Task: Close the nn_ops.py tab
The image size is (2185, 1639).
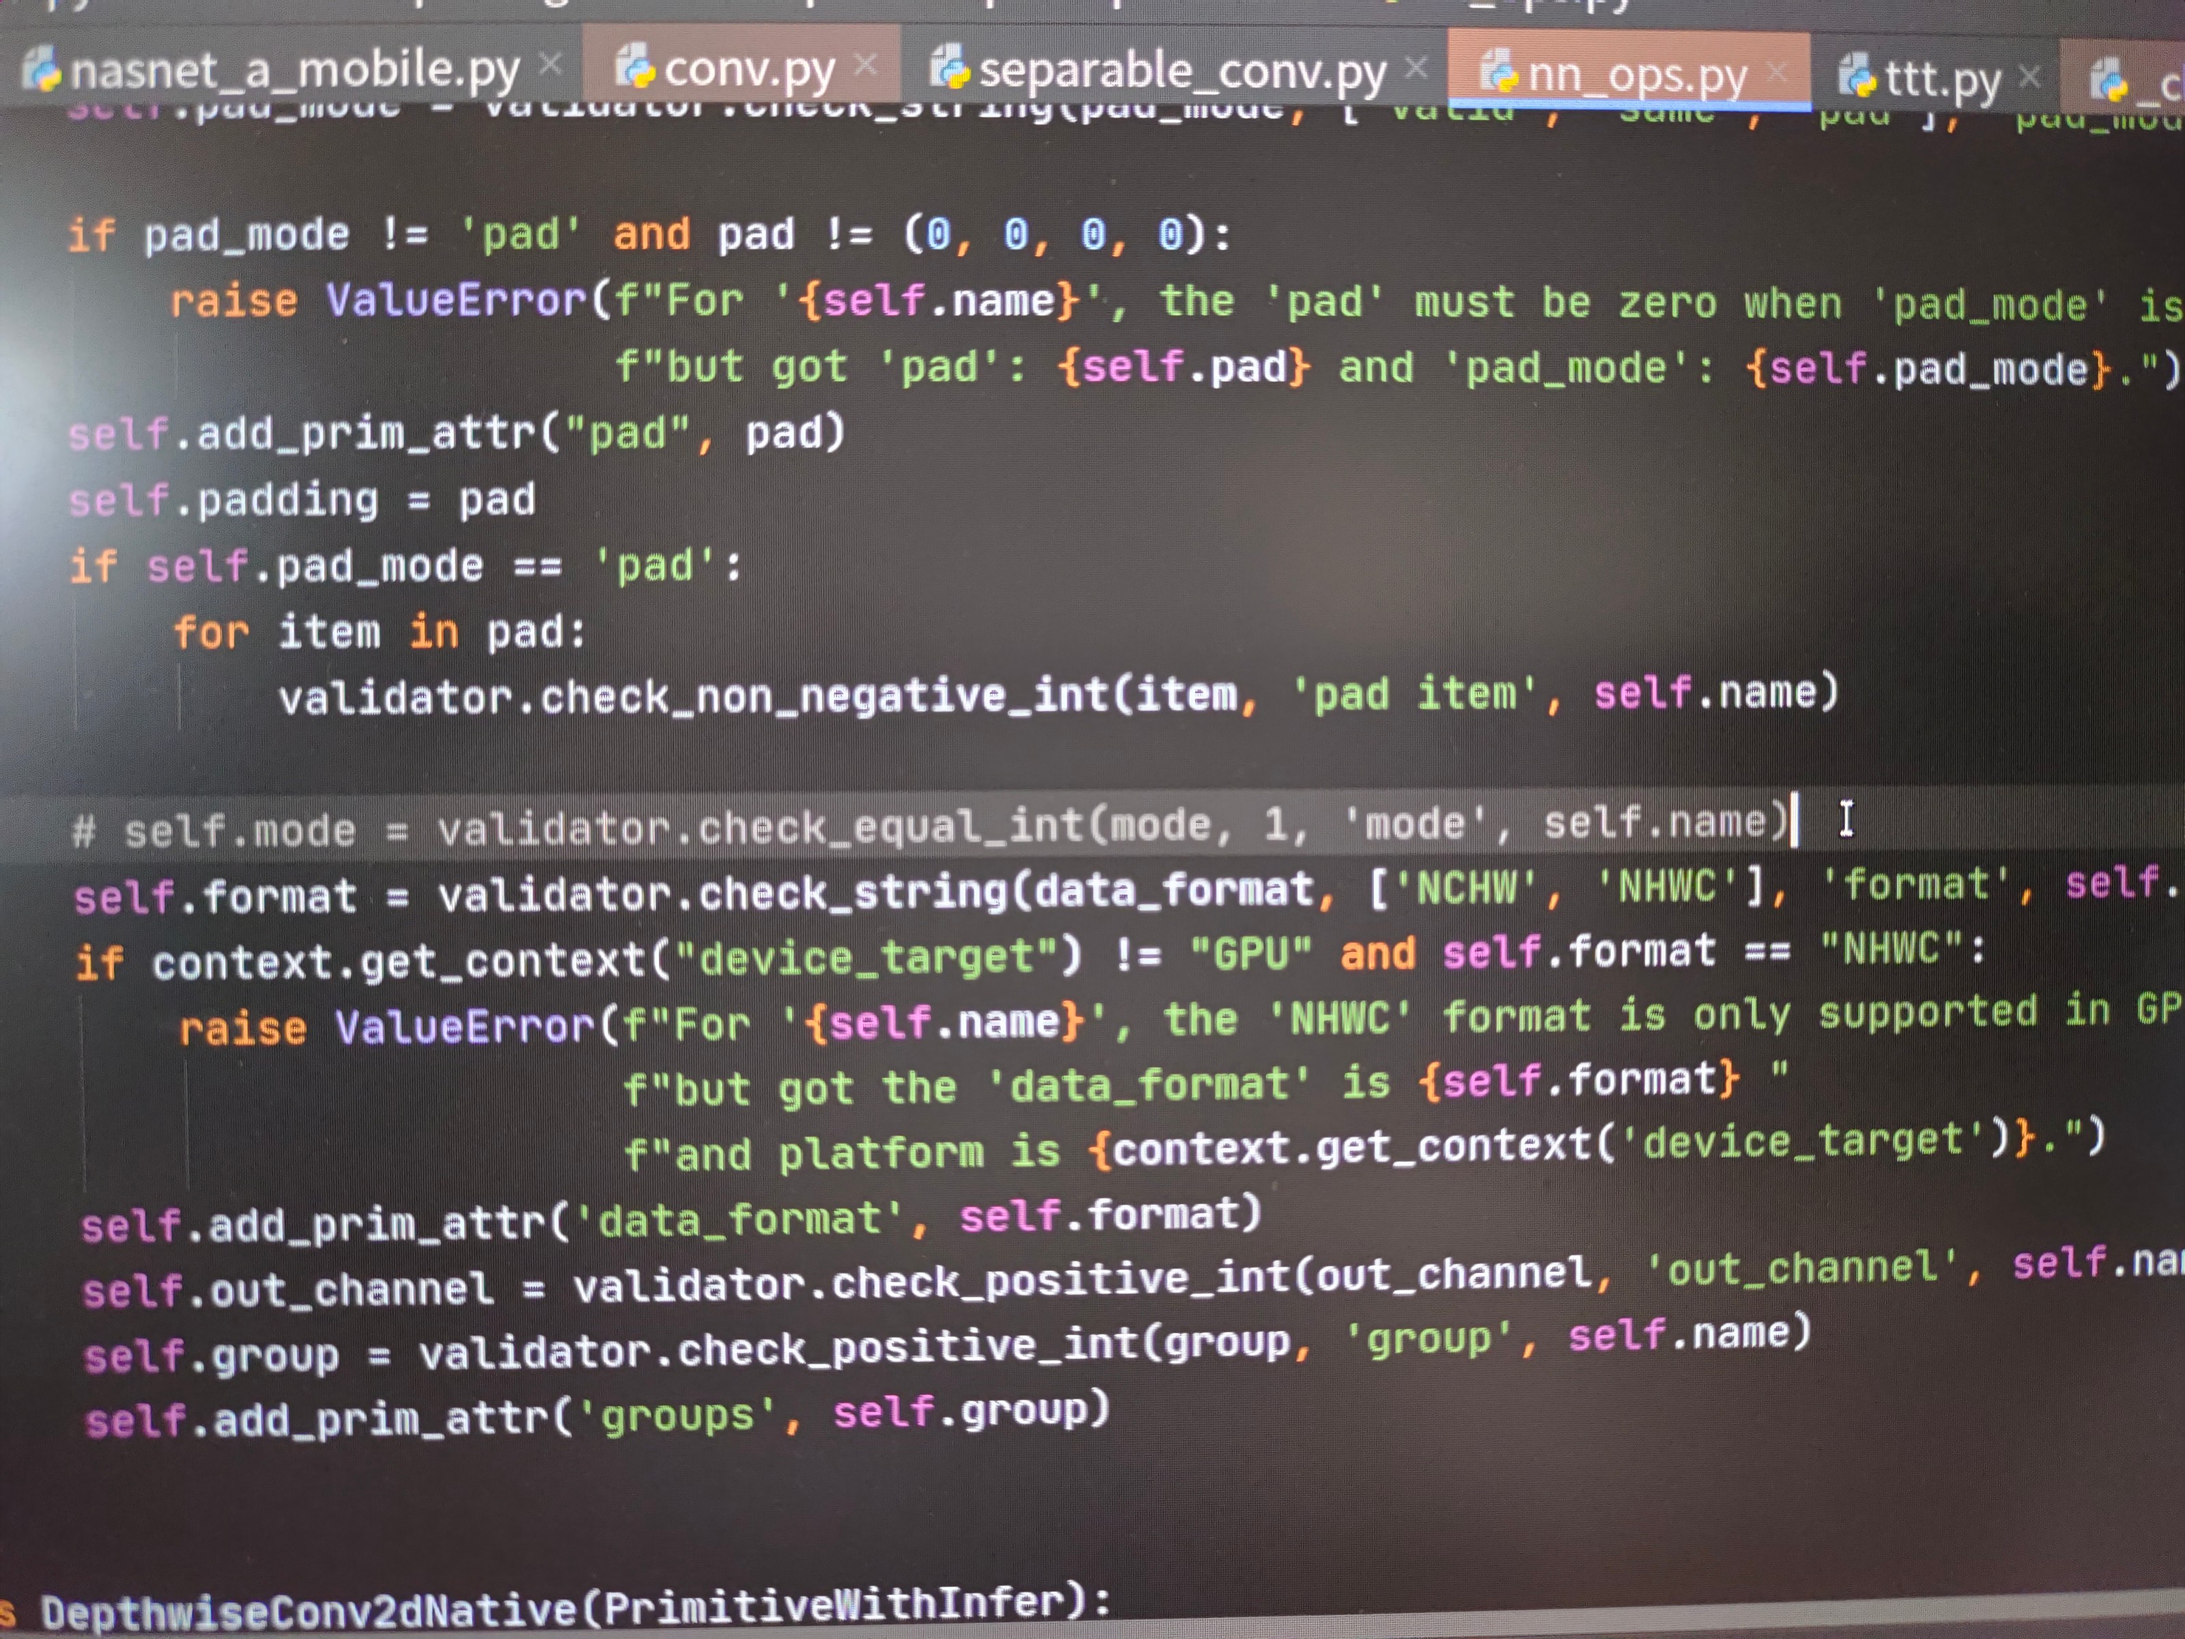Action: [1777, 71]
